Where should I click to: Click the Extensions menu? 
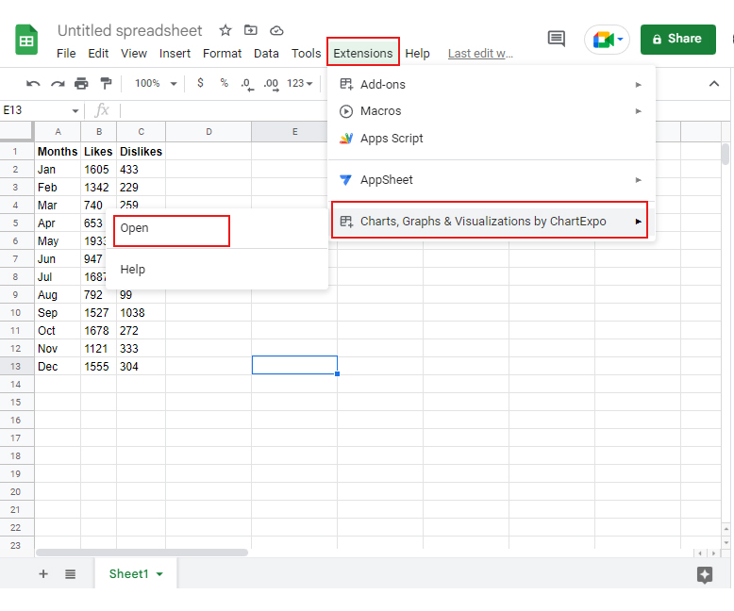[363, 53]
